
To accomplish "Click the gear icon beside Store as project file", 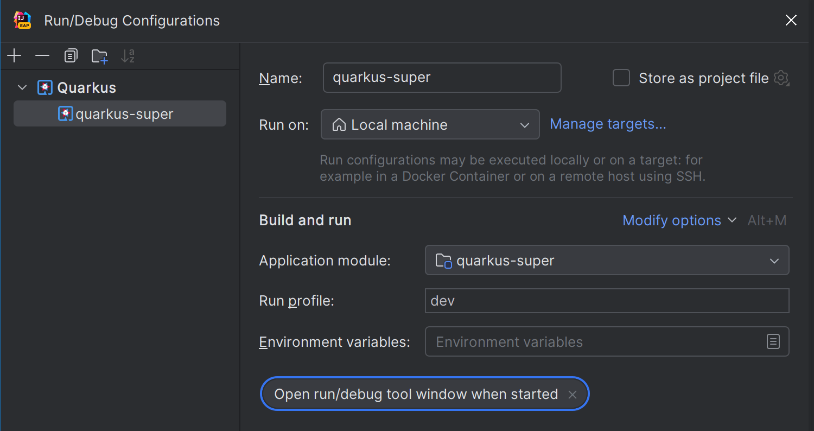I will 781,78.
